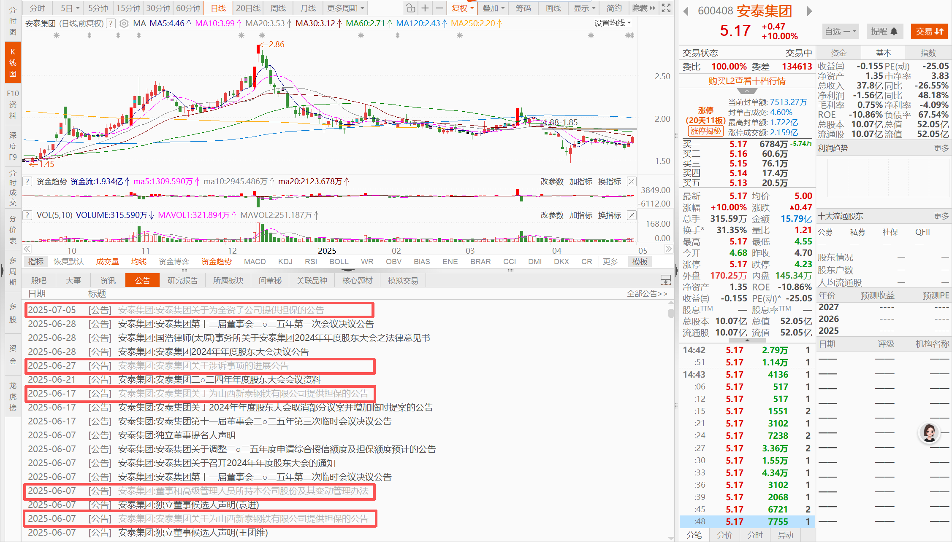Click the announcement panel download icon
952x542 pixels.
[665, 280]
